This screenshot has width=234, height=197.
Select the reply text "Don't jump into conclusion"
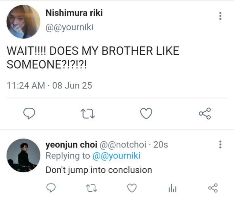coord(99,170)
